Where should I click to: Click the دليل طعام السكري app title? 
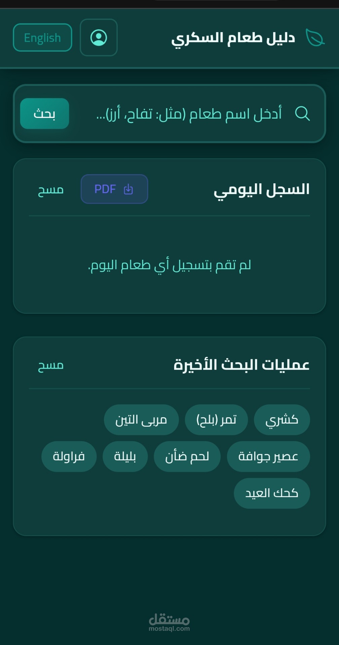[x=233, y=38]
